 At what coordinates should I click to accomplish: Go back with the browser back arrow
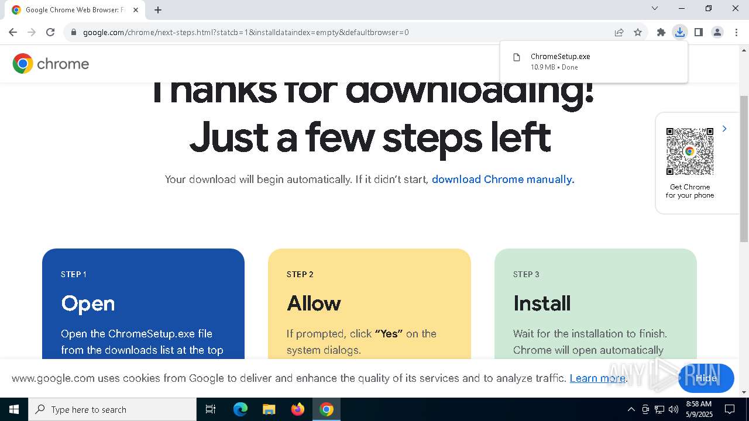pyautogui.click(x=13, y=32)
